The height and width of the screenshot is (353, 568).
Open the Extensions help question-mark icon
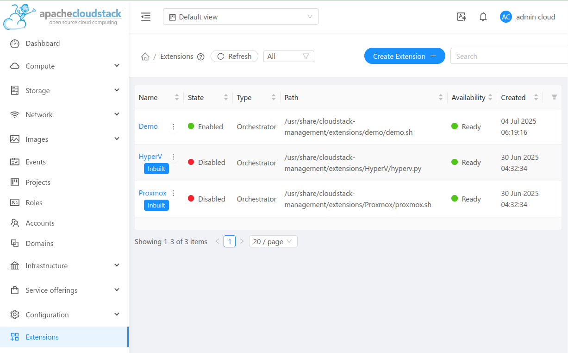(200, 57)
